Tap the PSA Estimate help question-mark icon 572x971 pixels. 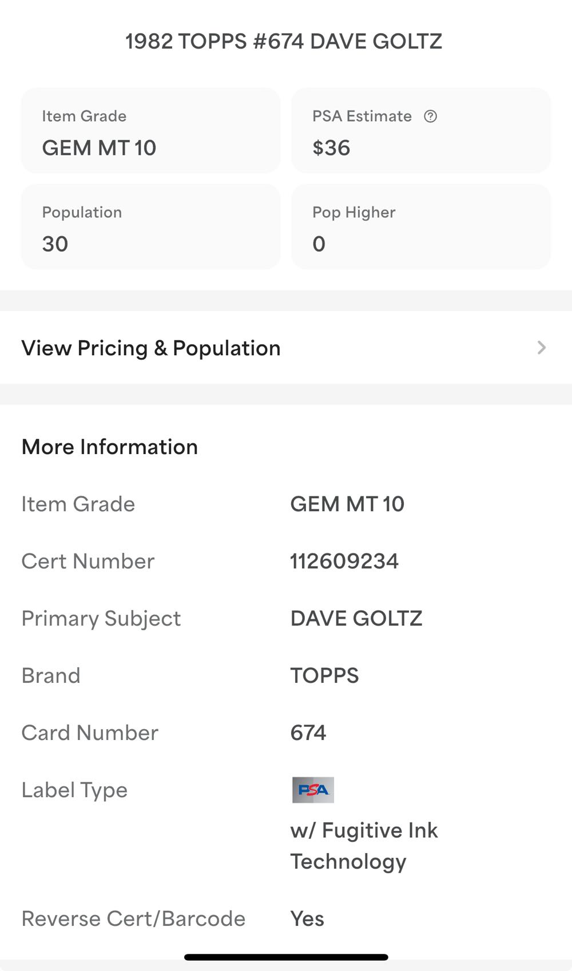(430, 117)
